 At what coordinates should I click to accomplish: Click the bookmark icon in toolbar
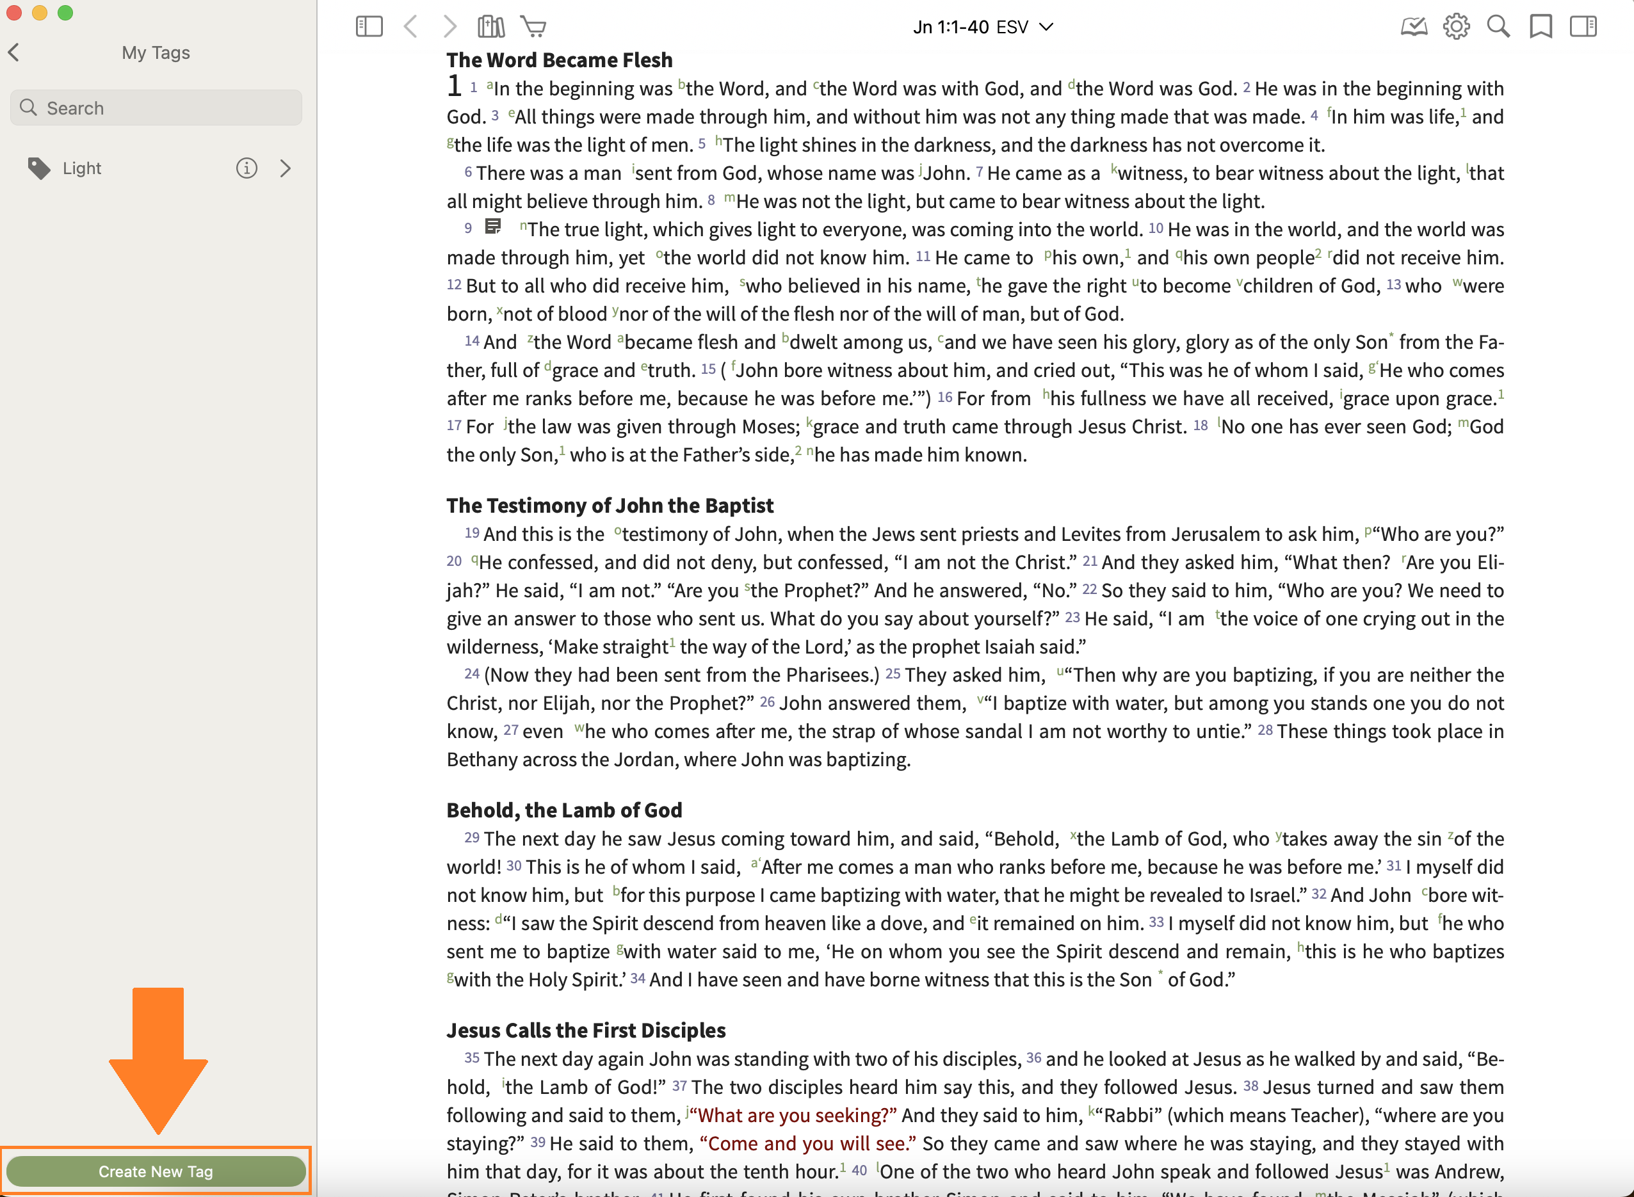(1541, 27)
